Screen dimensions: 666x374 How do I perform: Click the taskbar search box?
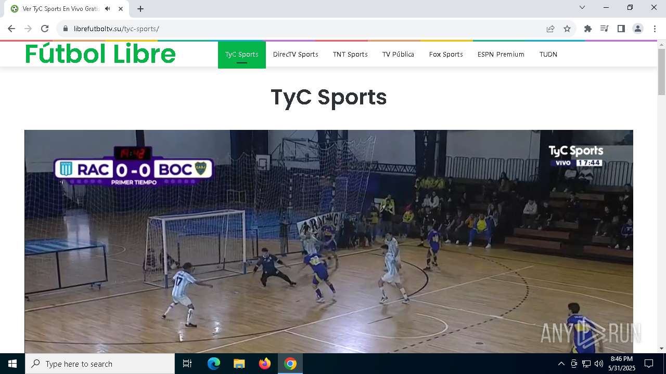point(100,364)
